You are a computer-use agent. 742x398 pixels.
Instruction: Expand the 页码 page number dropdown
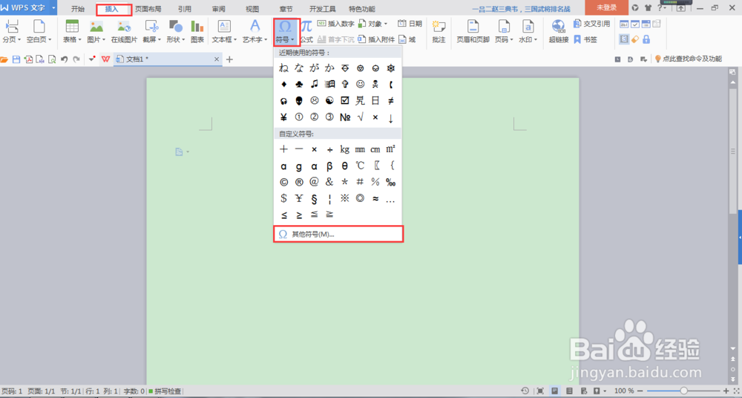click(513, 40)
